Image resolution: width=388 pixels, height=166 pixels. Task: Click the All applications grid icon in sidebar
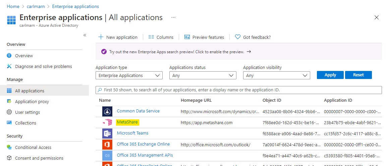coord(9,91)
